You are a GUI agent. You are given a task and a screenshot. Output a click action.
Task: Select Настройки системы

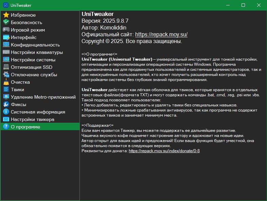coord(40,60)
